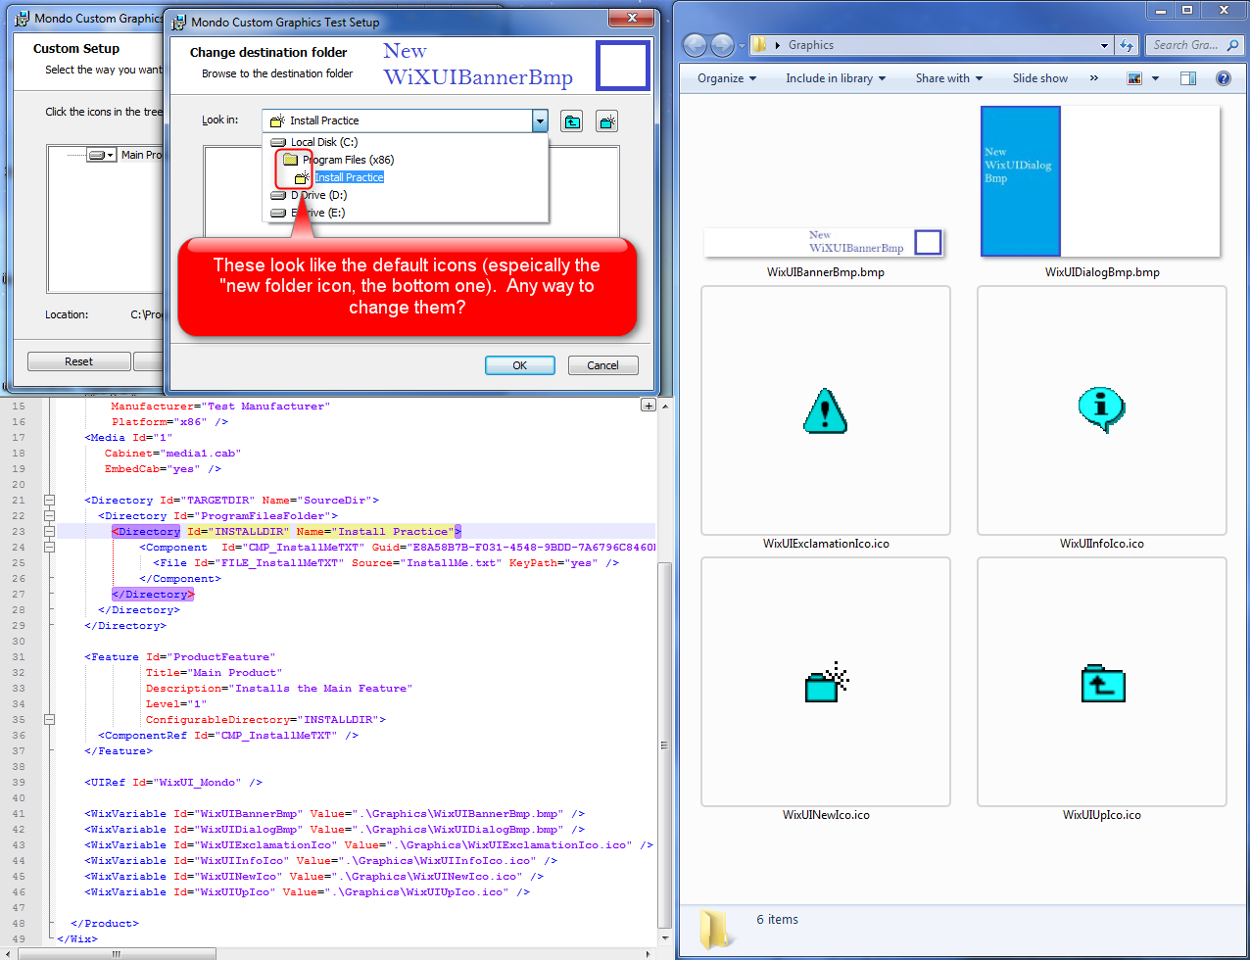Open the Include in library menu
This screenshot has width=1250, height=960.
pos(836,78)
